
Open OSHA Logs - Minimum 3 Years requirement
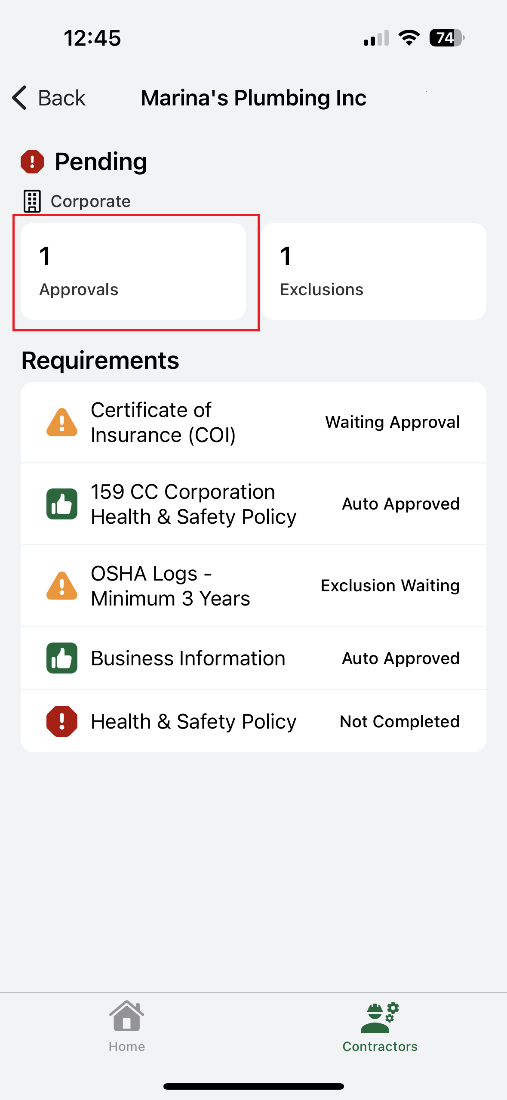point(170,586)
